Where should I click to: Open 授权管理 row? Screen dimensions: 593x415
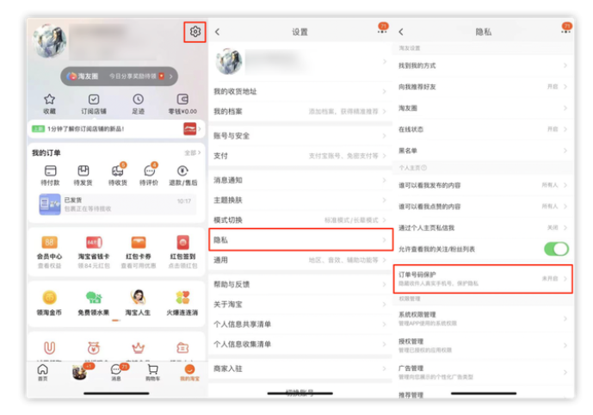coord(484,345)
